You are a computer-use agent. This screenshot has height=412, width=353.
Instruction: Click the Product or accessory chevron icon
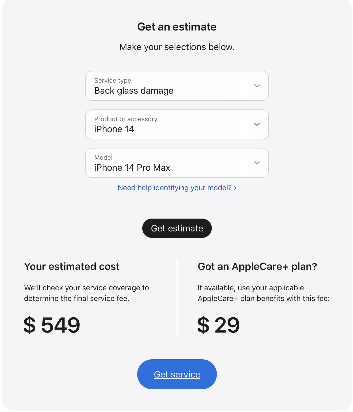[x=257, y=124]
